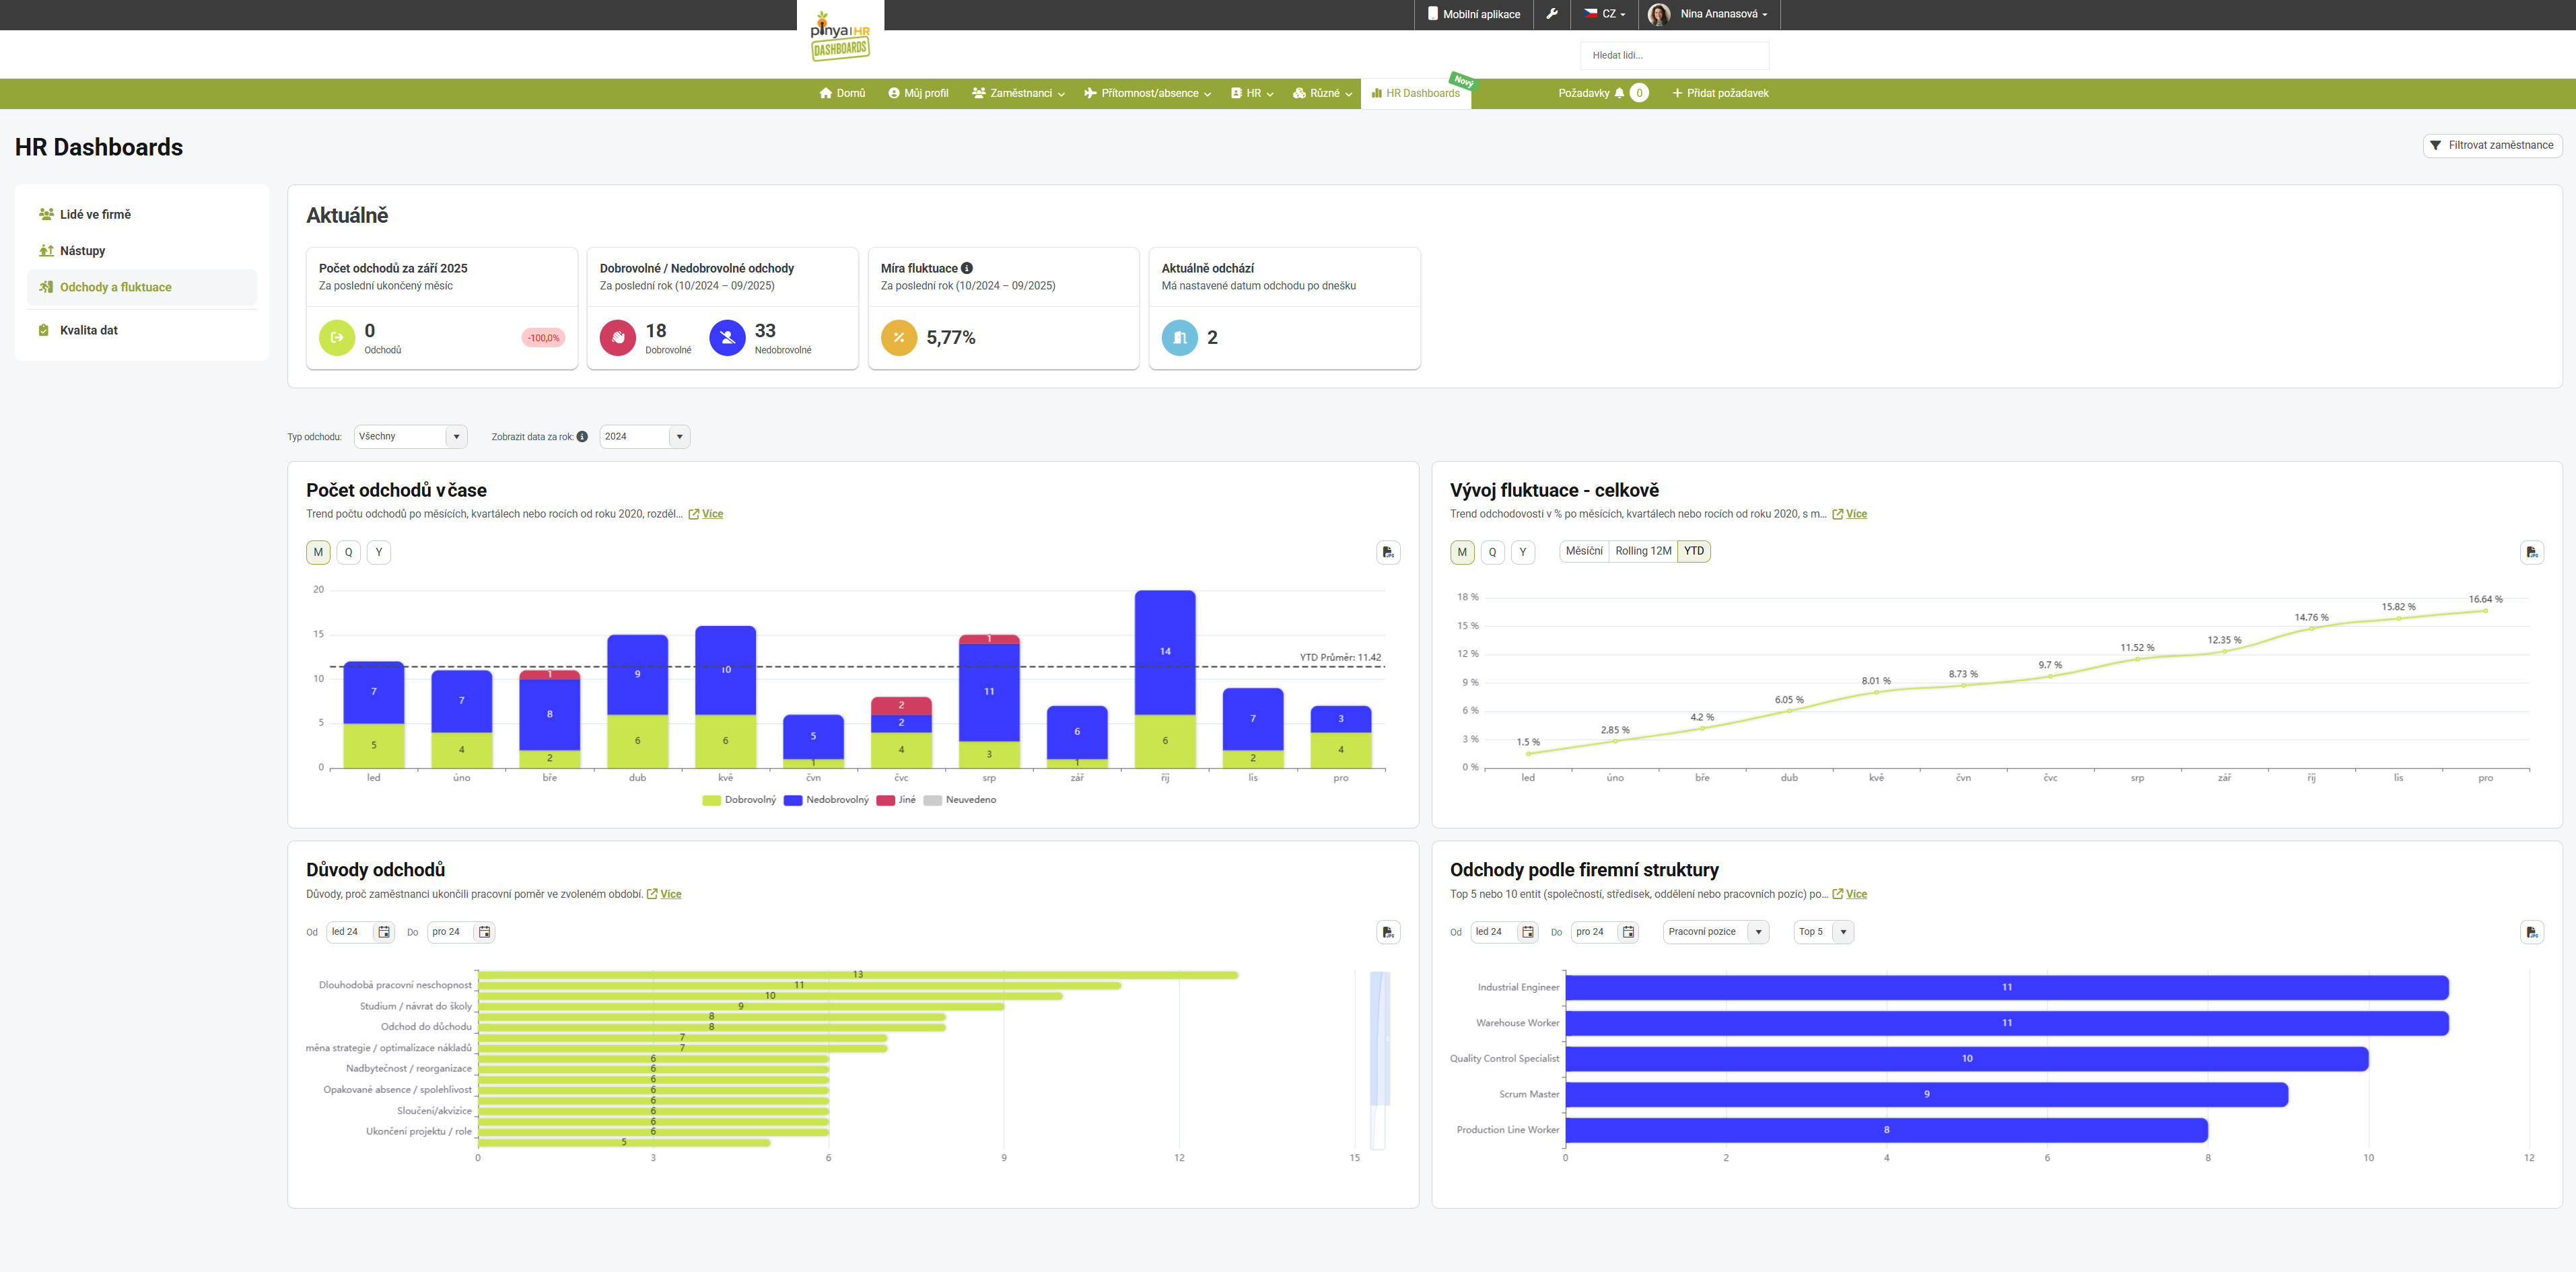Expand the Zaměstnanci menu
The image size is (2576, 1272).
[x=1018, y=93]
